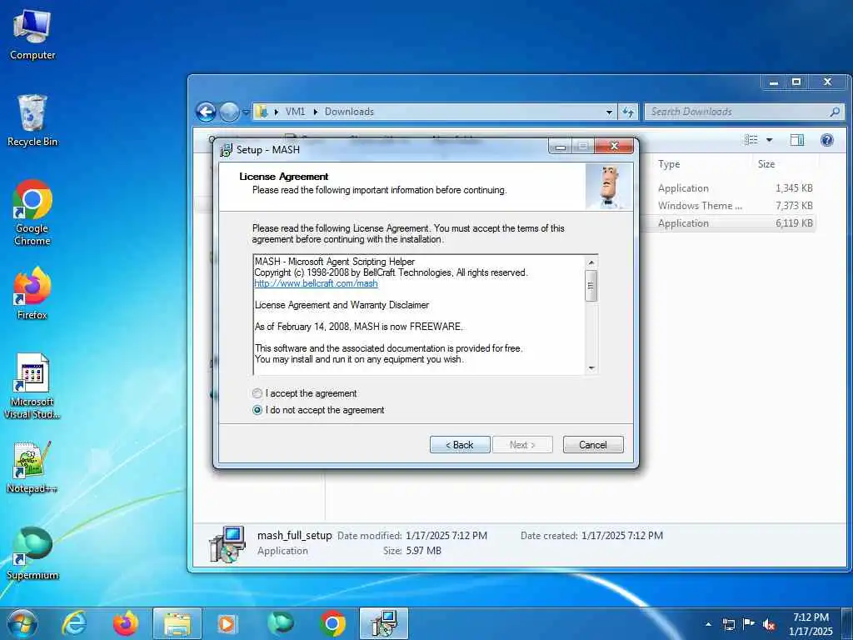Toggle the preview pane icon
This screenshot has height=640, width=853.
797,140
